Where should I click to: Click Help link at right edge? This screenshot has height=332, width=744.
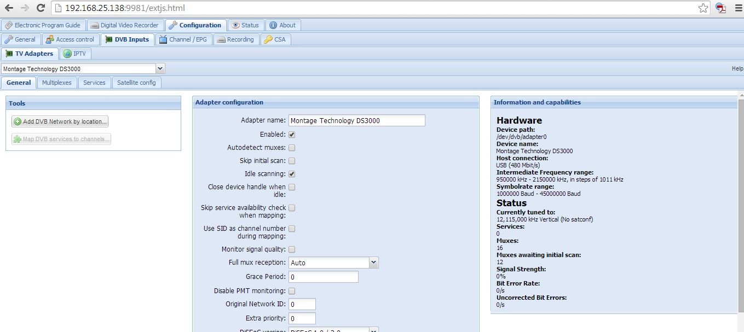coord(737,69)
